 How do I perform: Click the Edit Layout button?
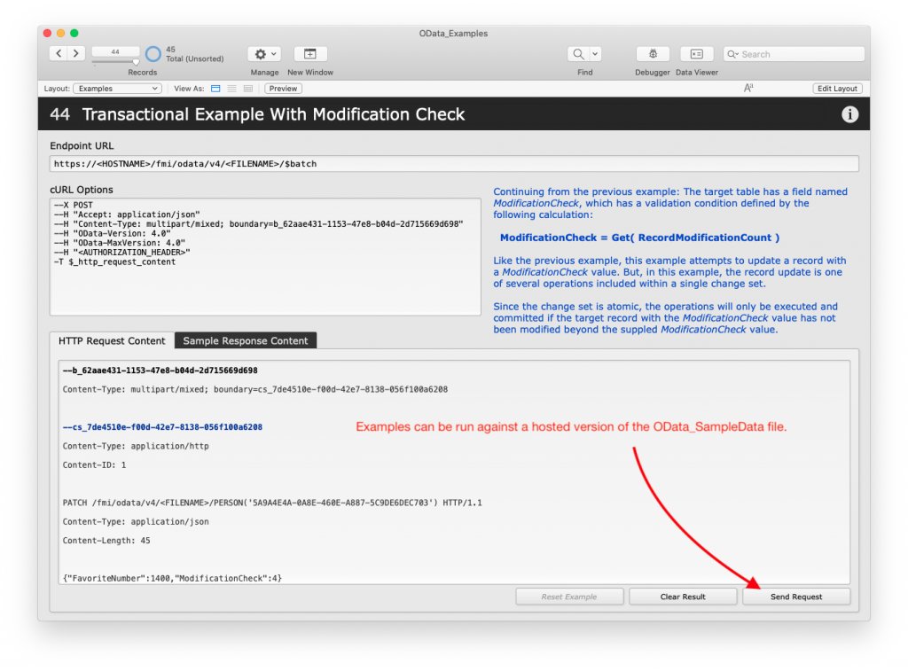pyautogui.click(x=836, y=88)
